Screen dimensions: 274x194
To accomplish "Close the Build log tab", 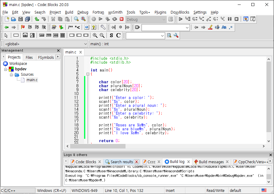I will [x=188, y=162].
